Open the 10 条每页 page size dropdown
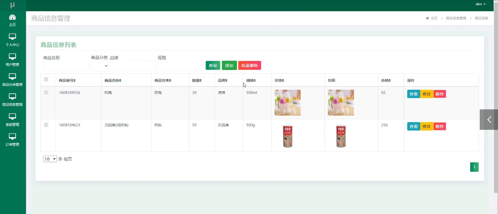 click(x=50, y=159)
